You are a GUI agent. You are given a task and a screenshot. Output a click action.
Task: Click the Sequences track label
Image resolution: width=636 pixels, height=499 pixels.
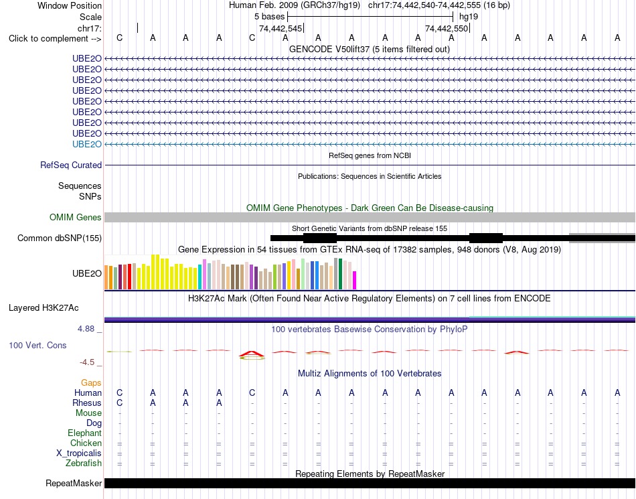point(80,186)
